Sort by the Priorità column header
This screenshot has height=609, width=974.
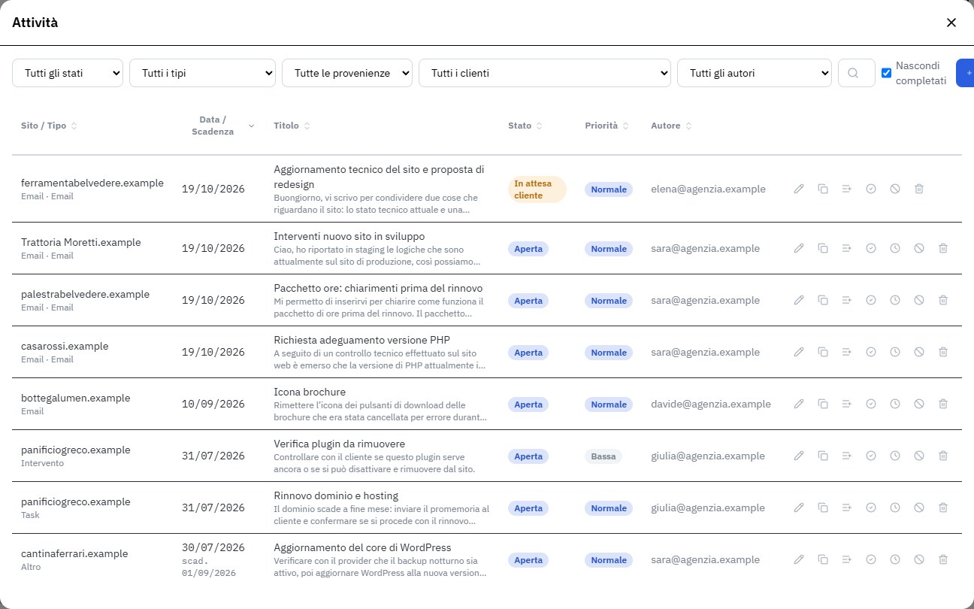click(x=607, y=126)
